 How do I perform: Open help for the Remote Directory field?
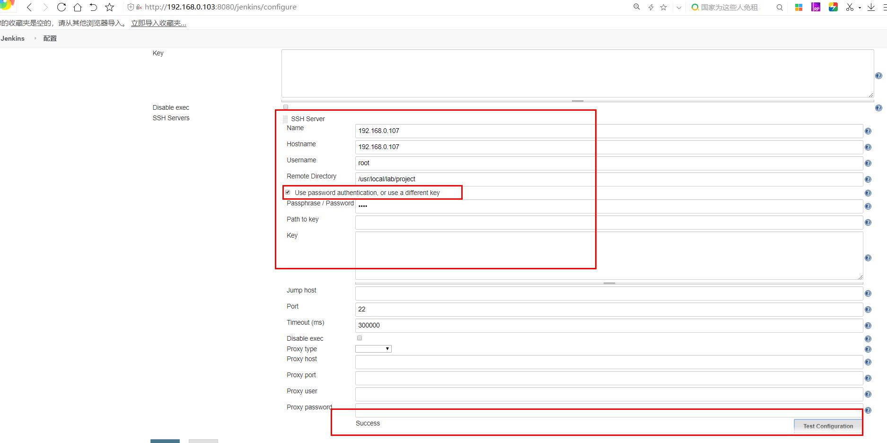[868, 179]
